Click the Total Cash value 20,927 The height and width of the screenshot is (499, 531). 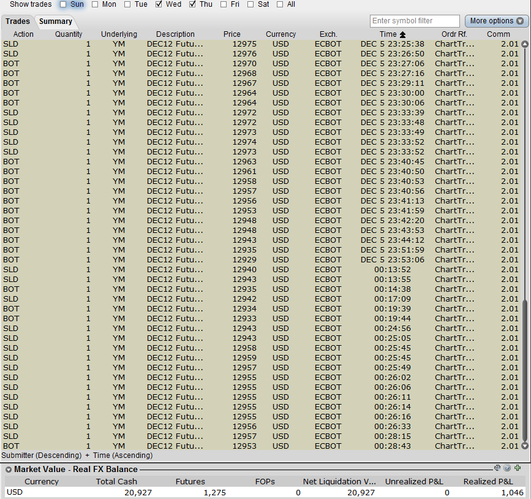tap(138, 492)
